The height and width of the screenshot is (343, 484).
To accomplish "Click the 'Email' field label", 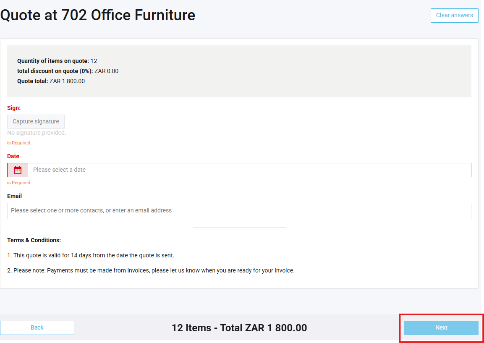I will point(15,196).
